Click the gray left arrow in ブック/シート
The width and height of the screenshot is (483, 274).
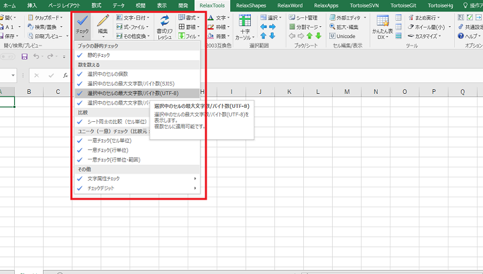[x=292, y=36]
